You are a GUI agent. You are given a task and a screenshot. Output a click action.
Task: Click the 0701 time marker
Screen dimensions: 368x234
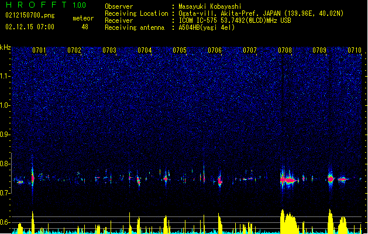[39, 50]
